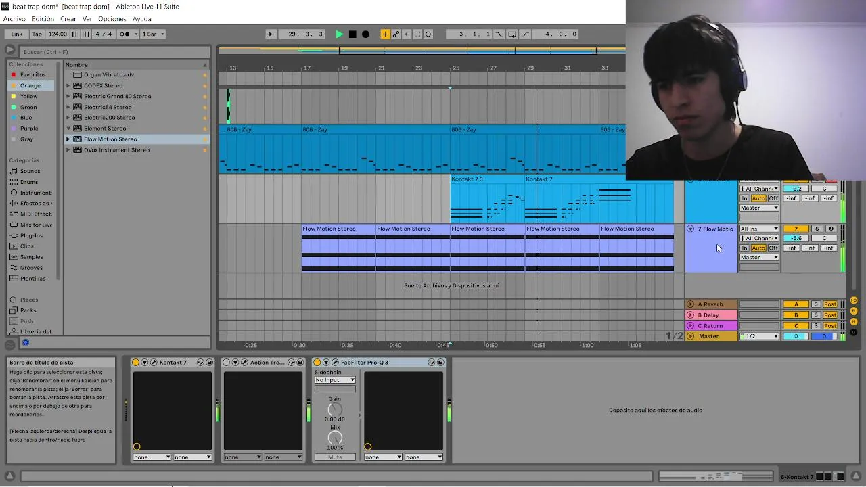This screenshot has height=487, width=866.
Task: Expand the Electric Grand 80 Stereo entry
Action: tap(68, 96)
